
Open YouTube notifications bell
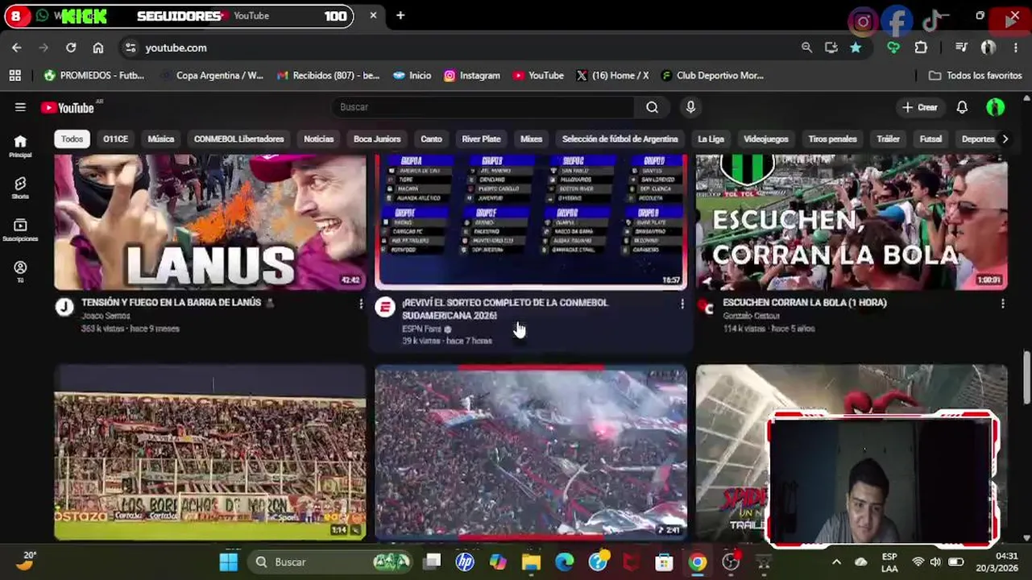pos(962,107)
